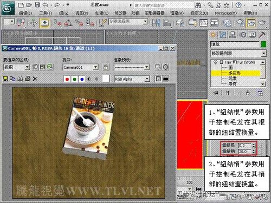Open the 修改器 menu

[120, 13]
